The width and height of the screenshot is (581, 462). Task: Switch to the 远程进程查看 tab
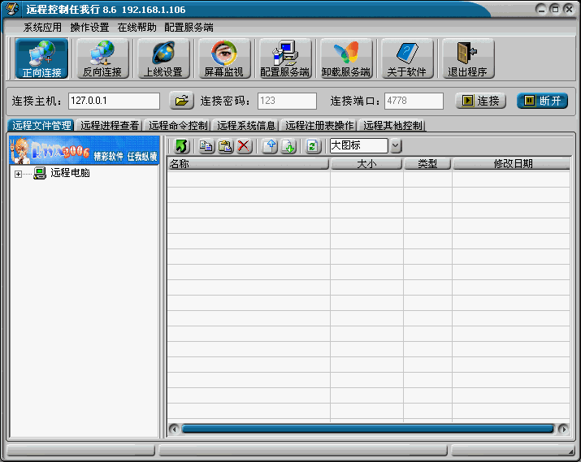110,126
